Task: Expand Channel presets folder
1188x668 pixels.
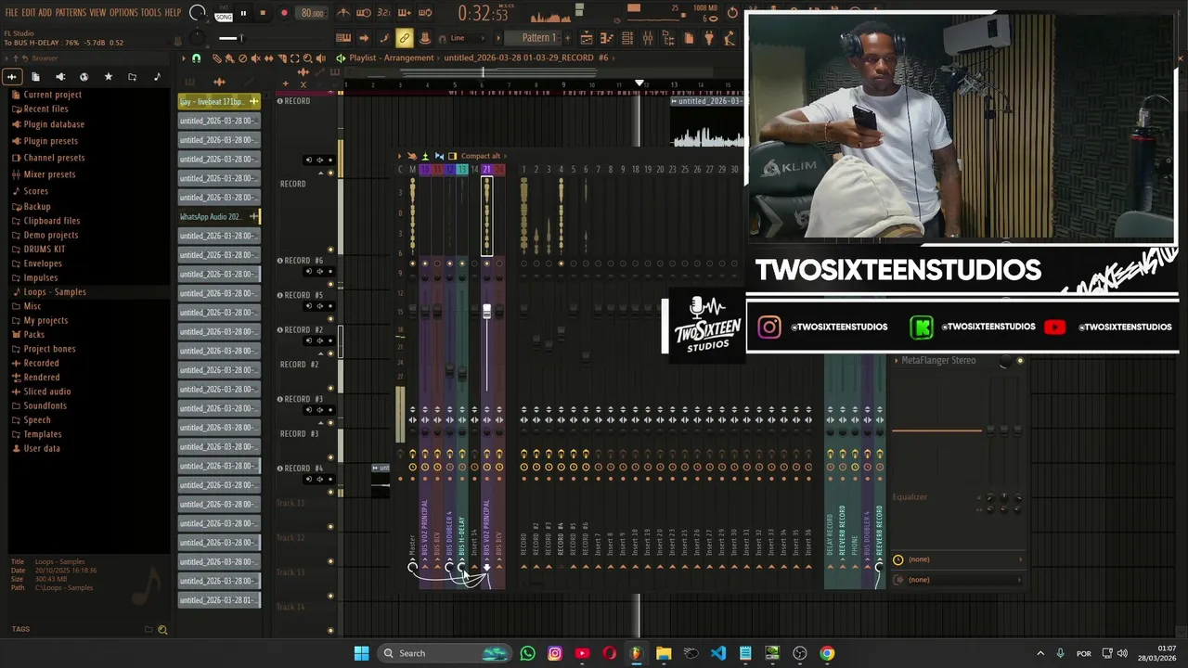Action: point(54,158)
